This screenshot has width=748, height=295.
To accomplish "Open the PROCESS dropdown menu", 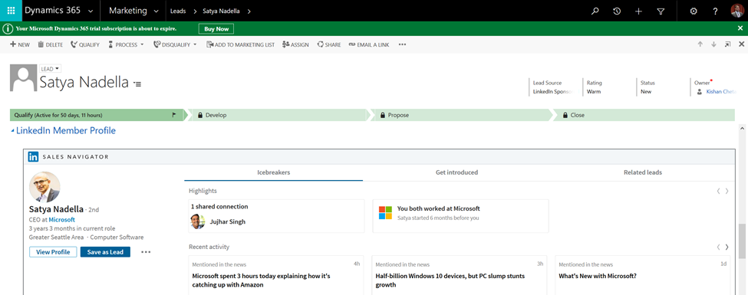I will (x=126, y=44).
